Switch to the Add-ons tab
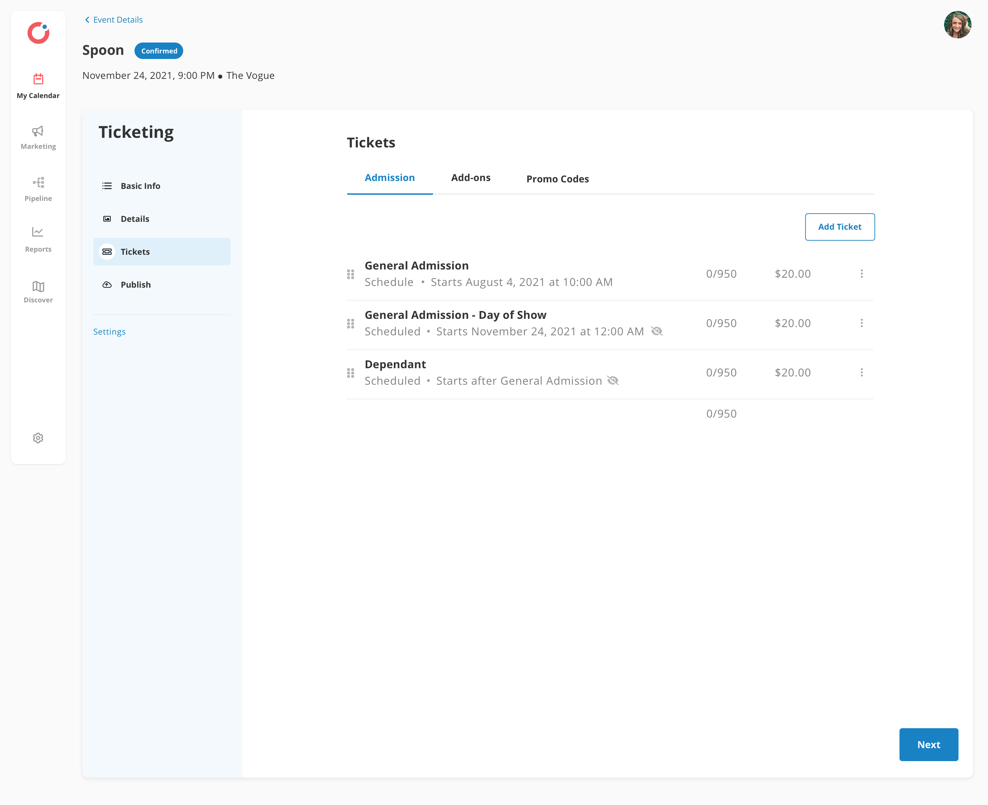The height and width of the screenshot is (805, 988). point(471,178)
